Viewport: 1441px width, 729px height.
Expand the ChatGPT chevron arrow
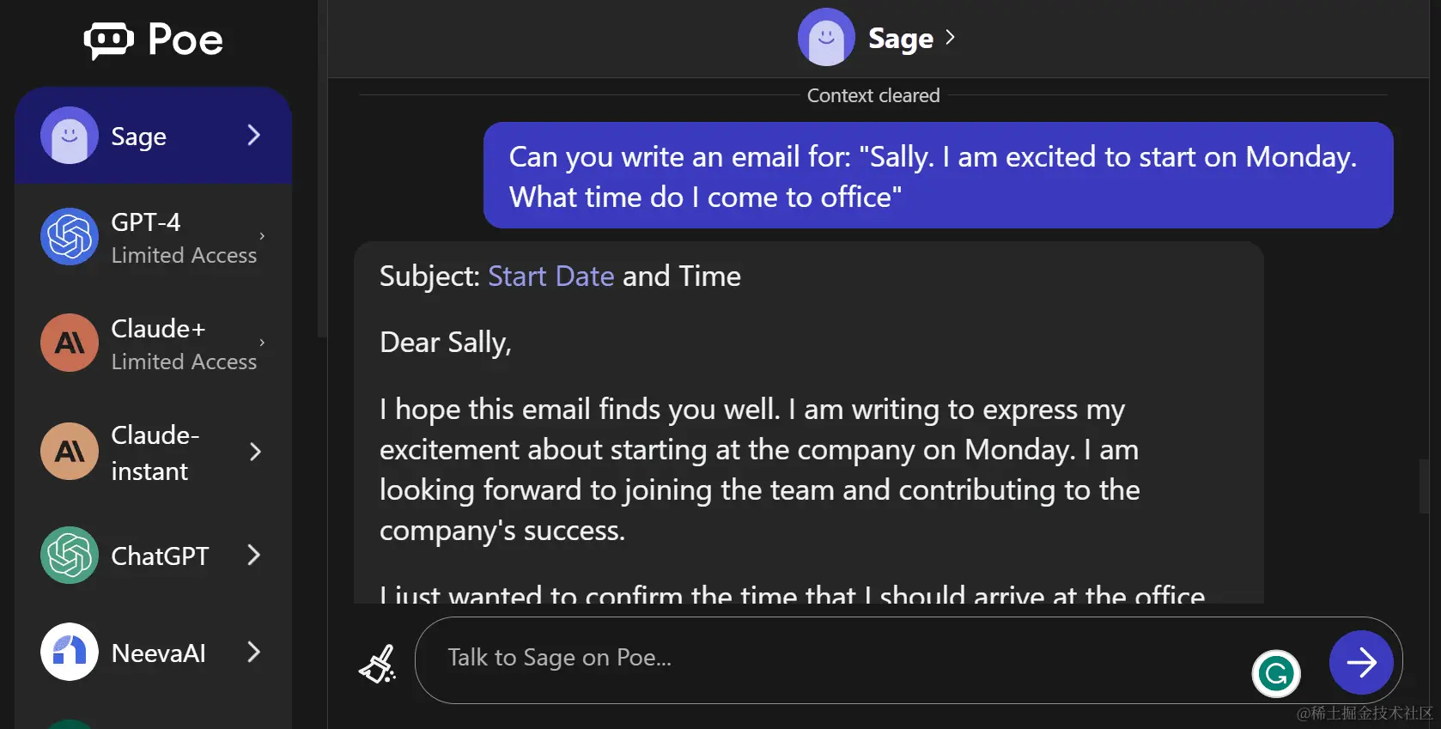coord(253,556)
